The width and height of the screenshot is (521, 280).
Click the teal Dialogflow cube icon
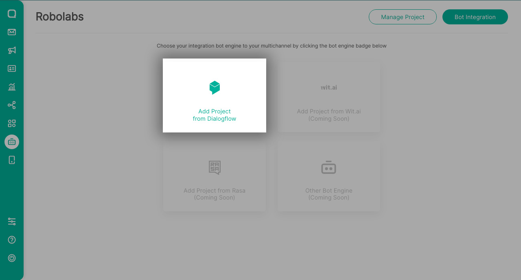click(215, 87)
